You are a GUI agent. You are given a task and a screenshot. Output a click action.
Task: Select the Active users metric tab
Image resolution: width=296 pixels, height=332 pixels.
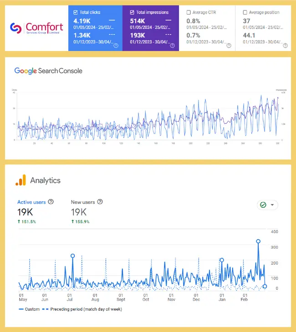31,202
